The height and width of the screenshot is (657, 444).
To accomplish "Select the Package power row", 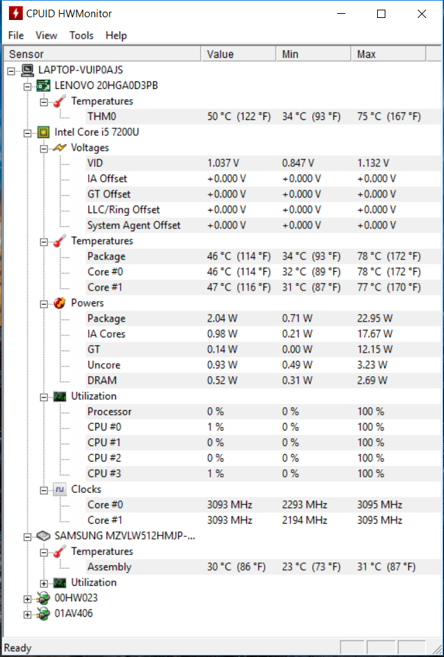I will (254, 318).
